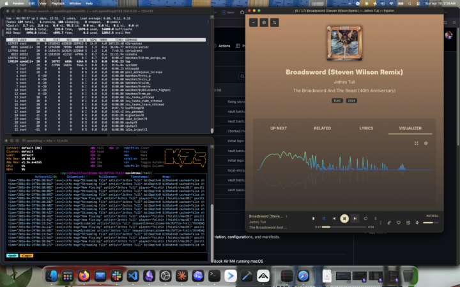Open the song context menu beside Broadsword title
The image size is (460, 287).
[x=287, y=216]
